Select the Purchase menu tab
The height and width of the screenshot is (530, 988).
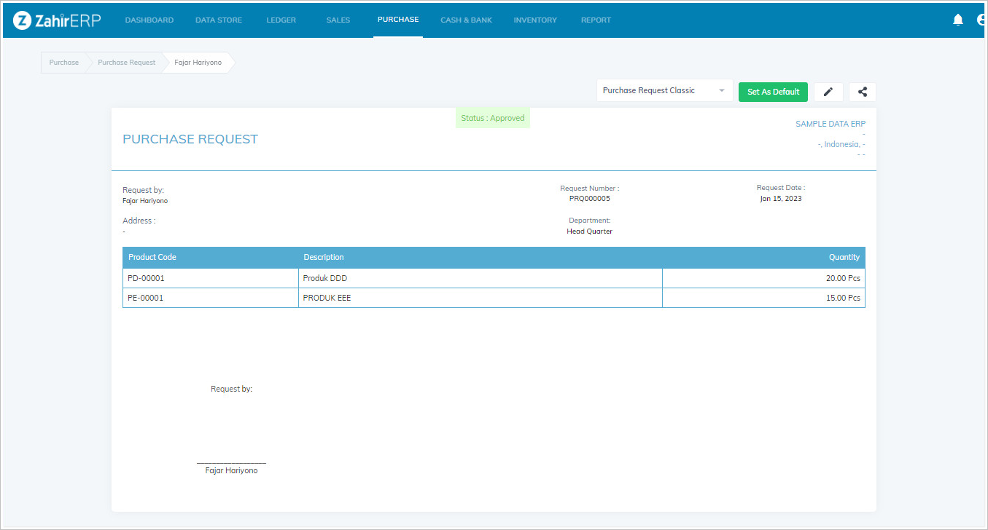tap(398, 20)
